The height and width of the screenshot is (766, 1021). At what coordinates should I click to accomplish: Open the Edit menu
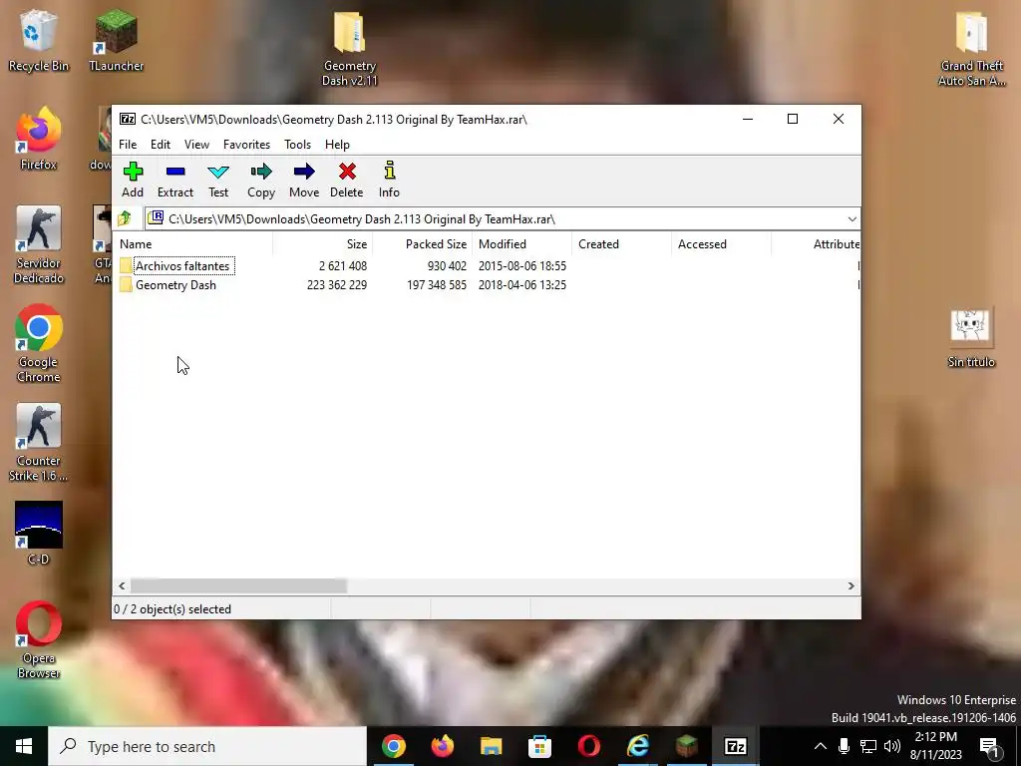[161, 145]
